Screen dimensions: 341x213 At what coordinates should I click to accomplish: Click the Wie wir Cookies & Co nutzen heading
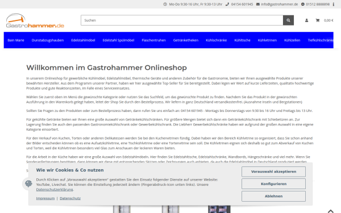pyautogui.click(x=70, y=170)
